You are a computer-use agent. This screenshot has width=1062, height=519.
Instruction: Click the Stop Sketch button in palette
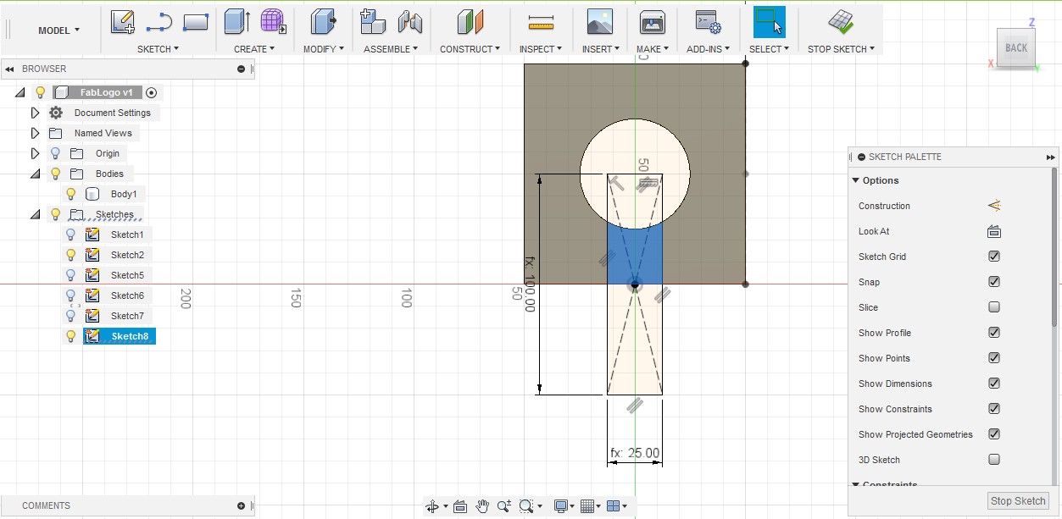(1018, 500)
